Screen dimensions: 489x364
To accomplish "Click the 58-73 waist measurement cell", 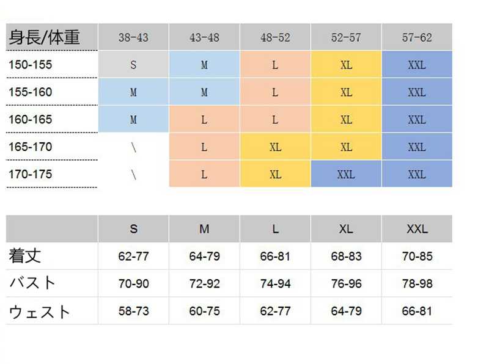I will (133, 311).
